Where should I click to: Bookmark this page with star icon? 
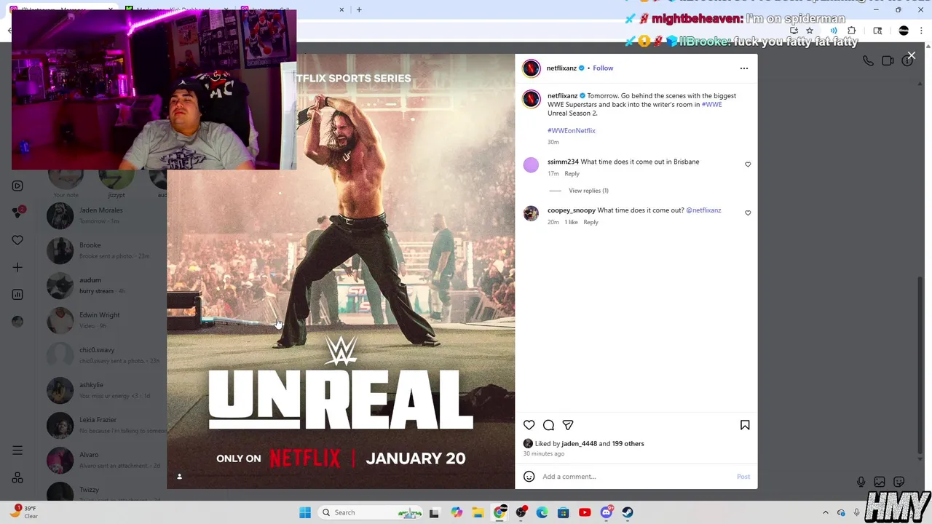point(810,31)
